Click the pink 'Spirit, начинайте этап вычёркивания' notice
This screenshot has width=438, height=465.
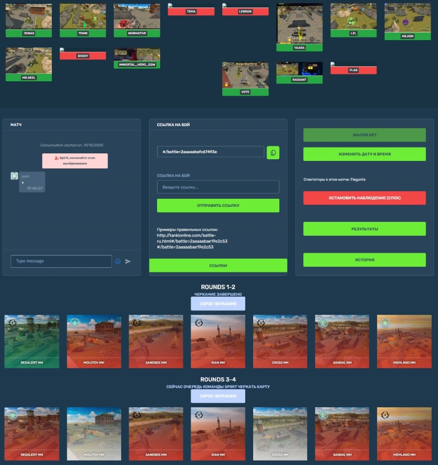pyautogui.click(x=75, y=161)
